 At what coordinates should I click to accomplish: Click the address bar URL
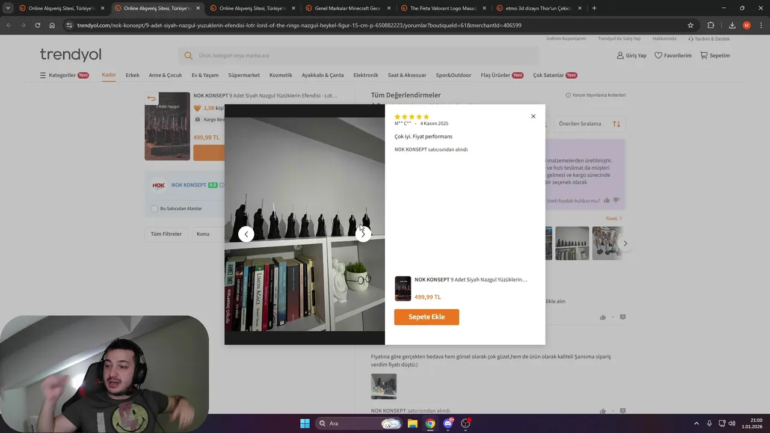[x=299, y=25]
